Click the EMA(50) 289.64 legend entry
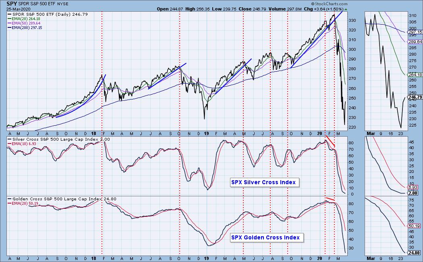 coord(24,23)
